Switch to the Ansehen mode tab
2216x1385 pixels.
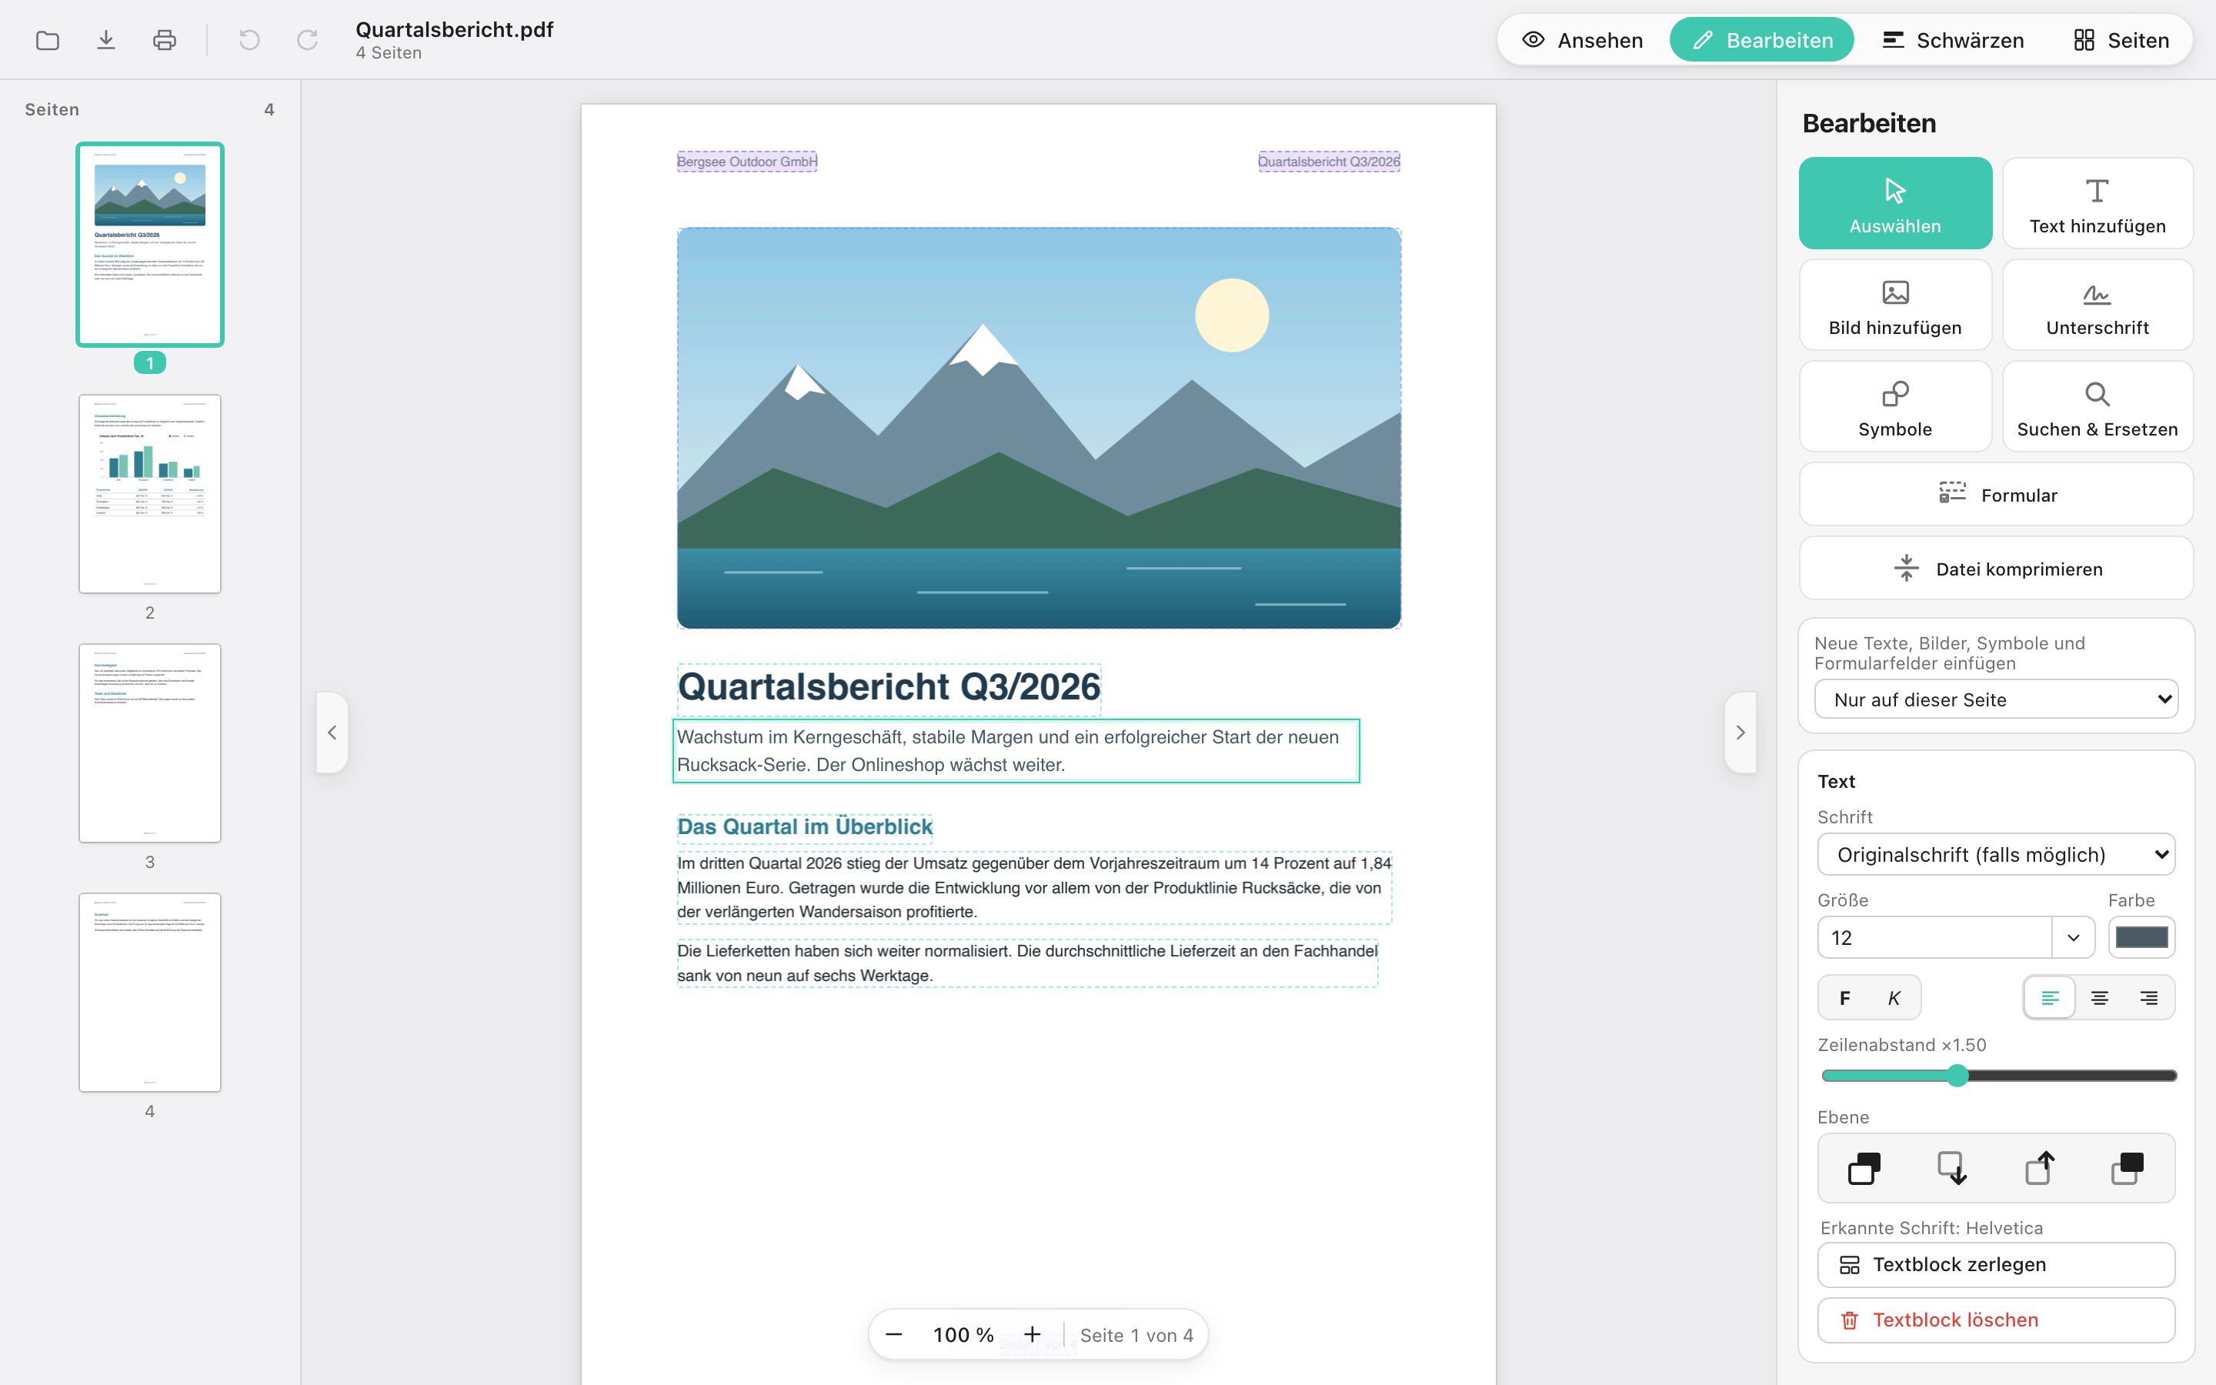click(1582, 40)
